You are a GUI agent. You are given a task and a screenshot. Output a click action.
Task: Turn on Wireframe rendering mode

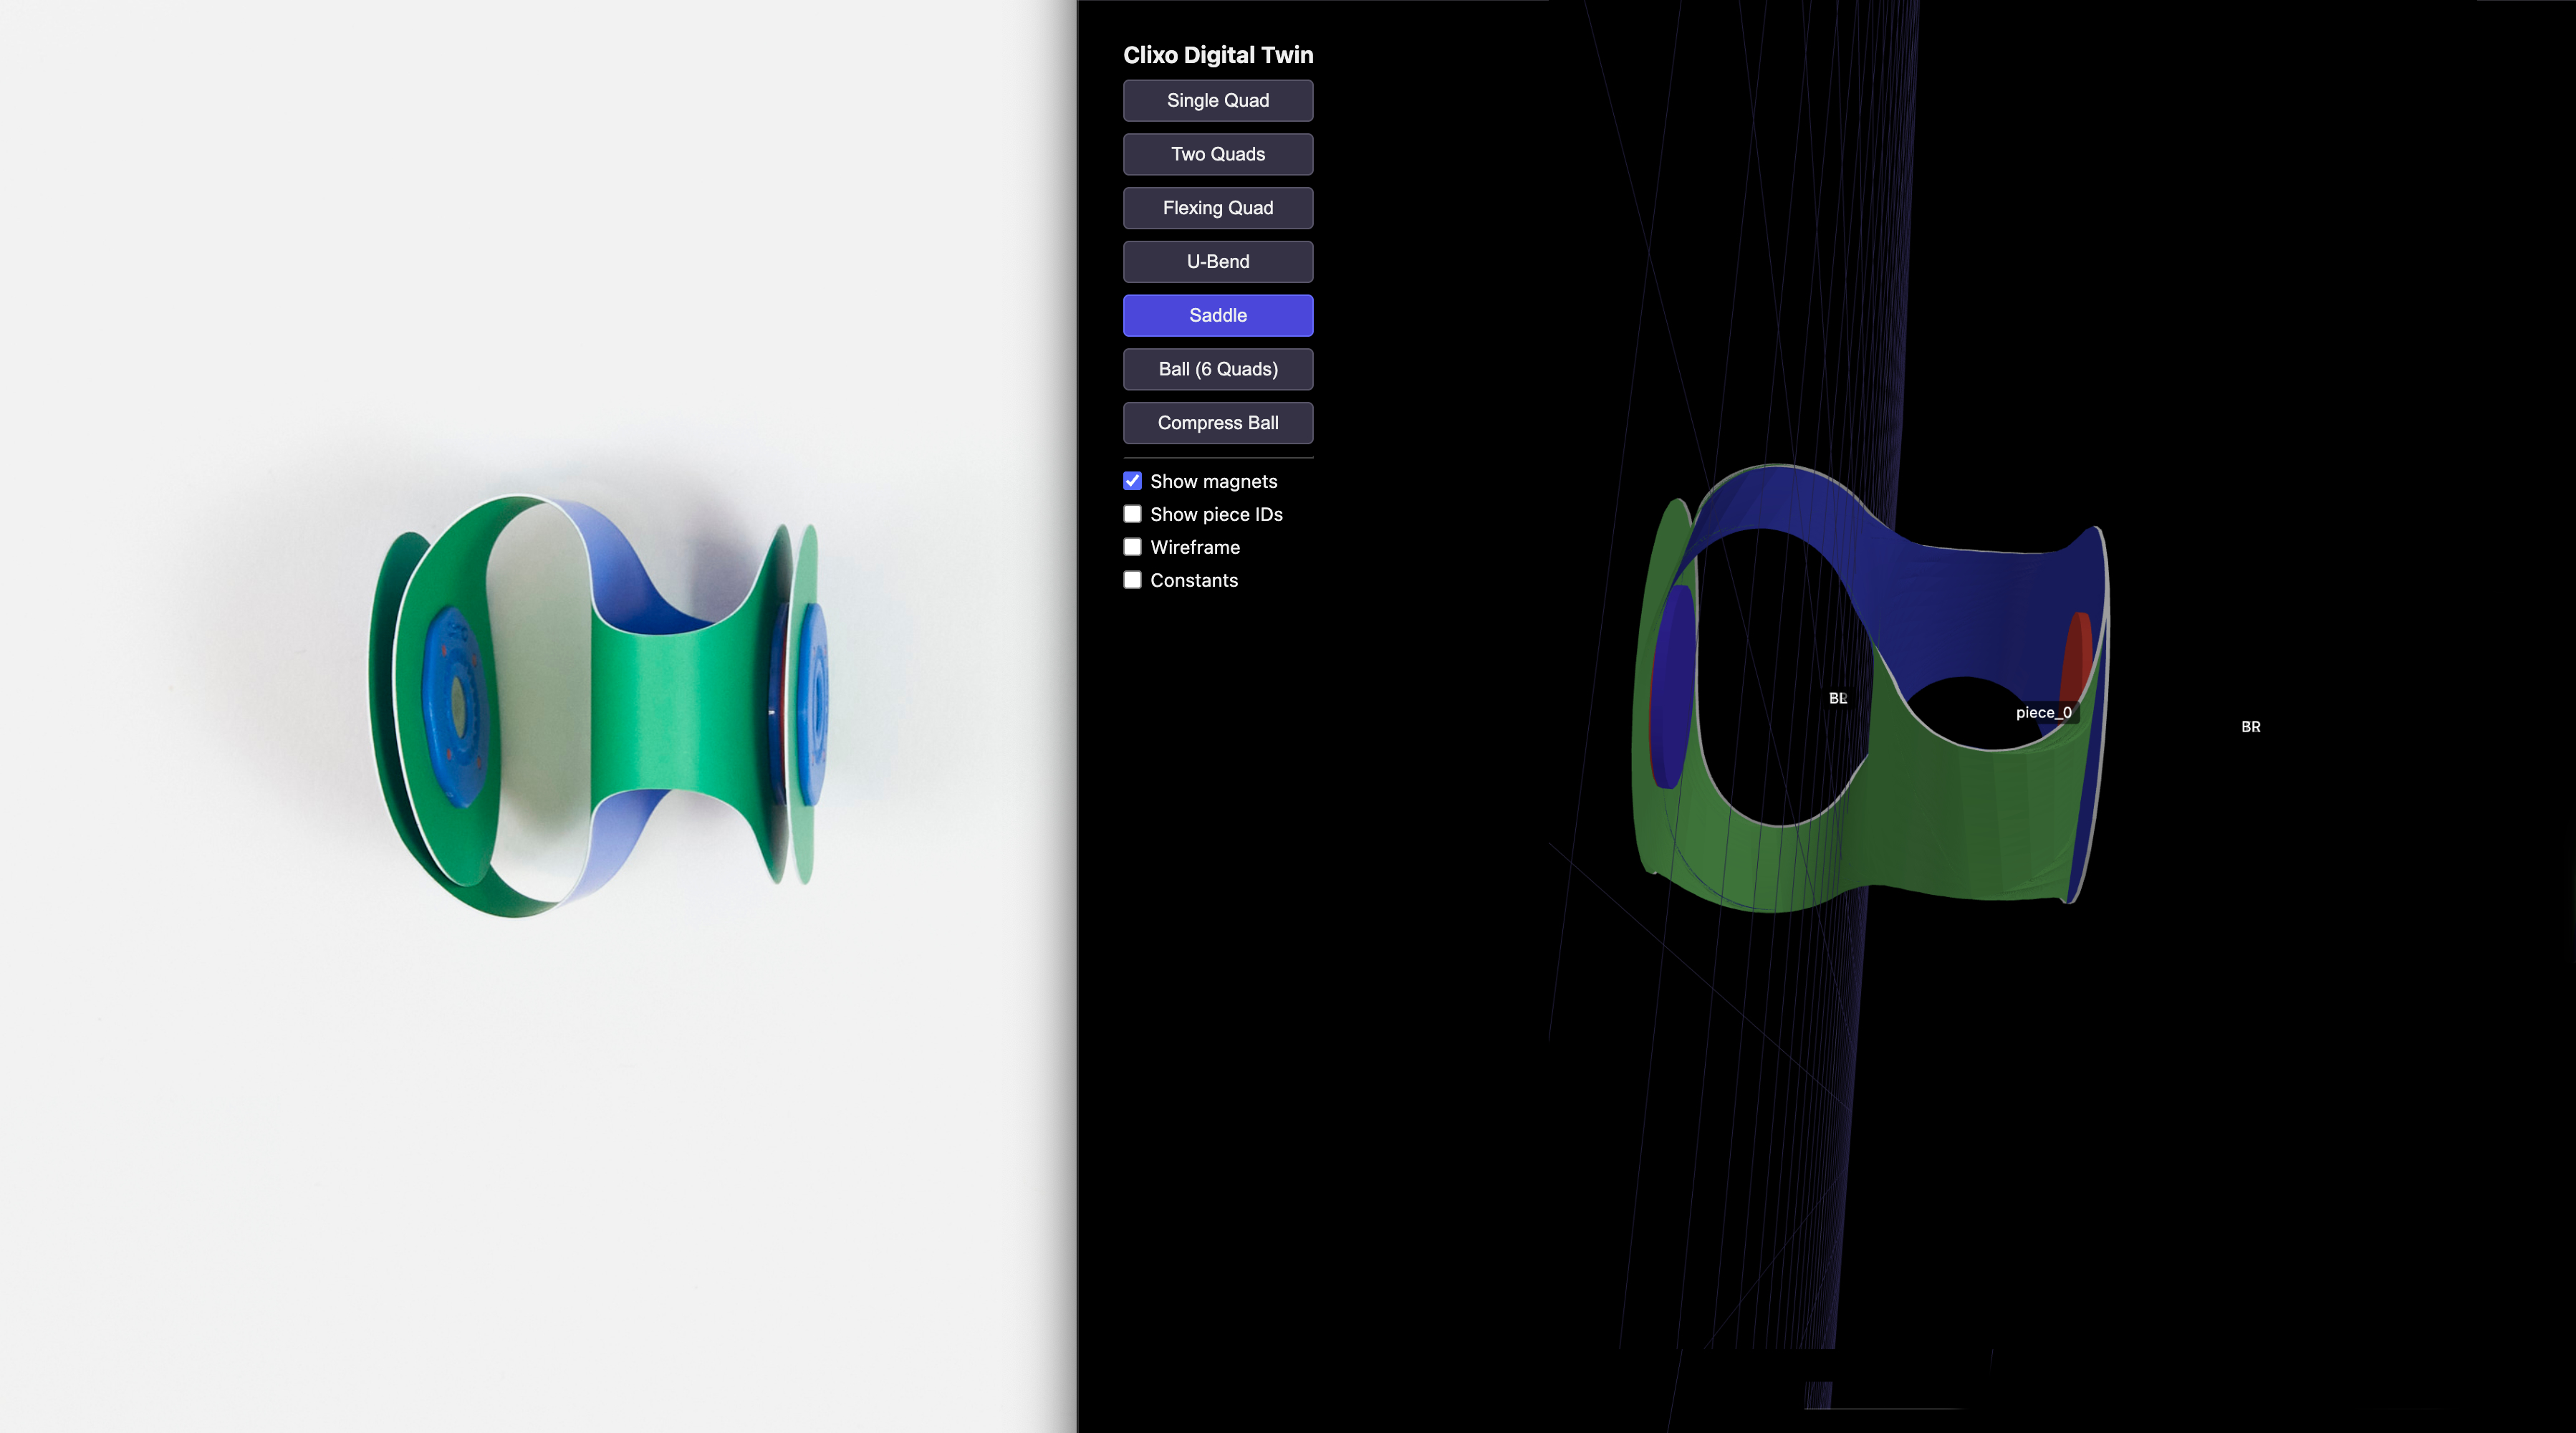(1132, 547)
